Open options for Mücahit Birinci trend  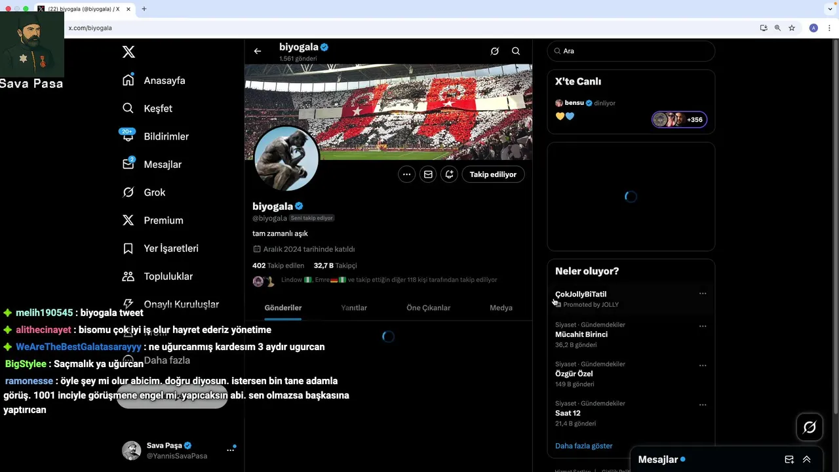point(703,326)
